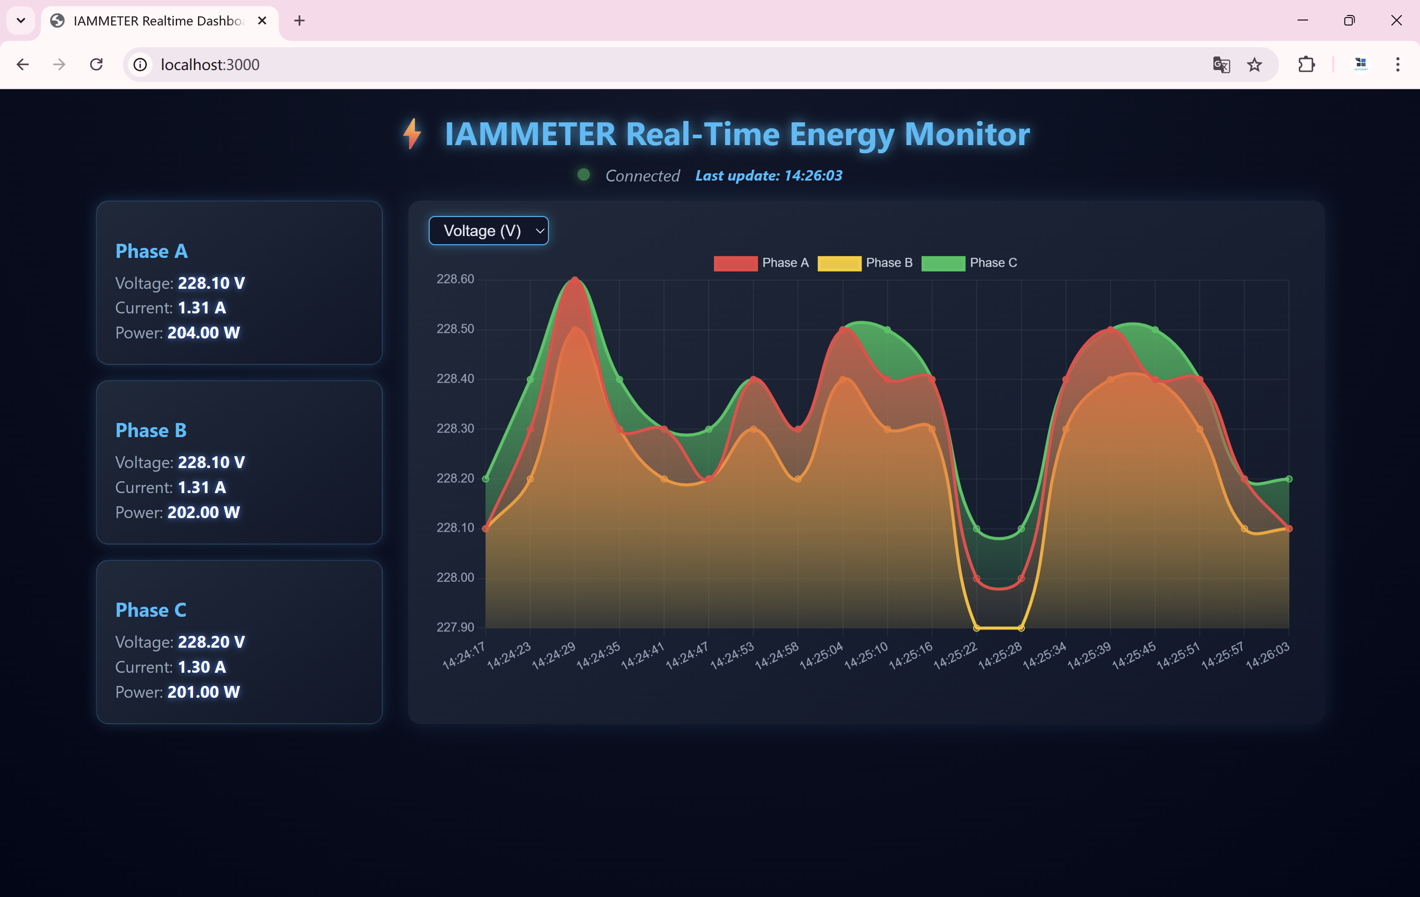Reload the localhost dashboard page

[x=96, y=64]
